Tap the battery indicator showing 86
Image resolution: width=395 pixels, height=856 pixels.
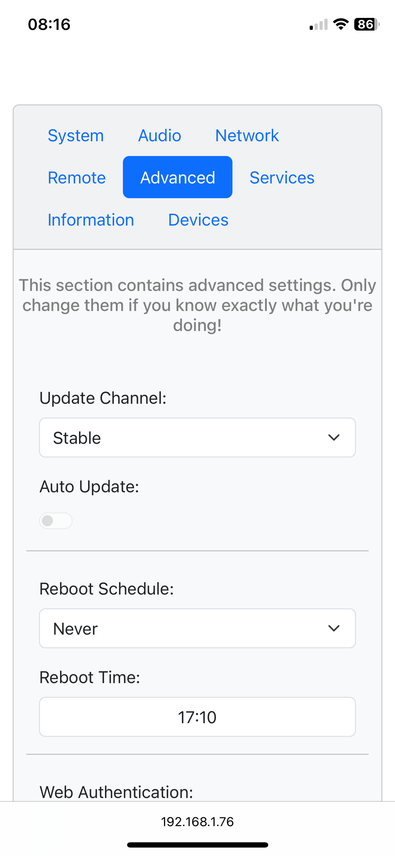tap(367, 25)
